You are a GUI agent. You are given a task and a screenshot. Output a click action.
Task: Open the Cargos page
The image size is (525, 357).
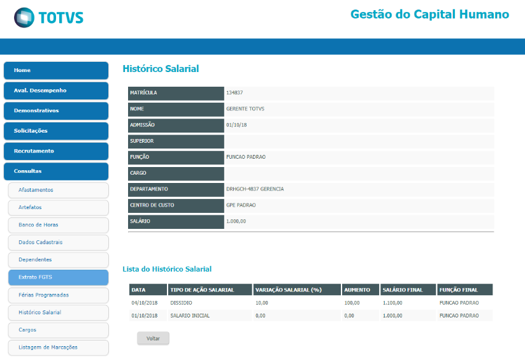pos(58,330)
